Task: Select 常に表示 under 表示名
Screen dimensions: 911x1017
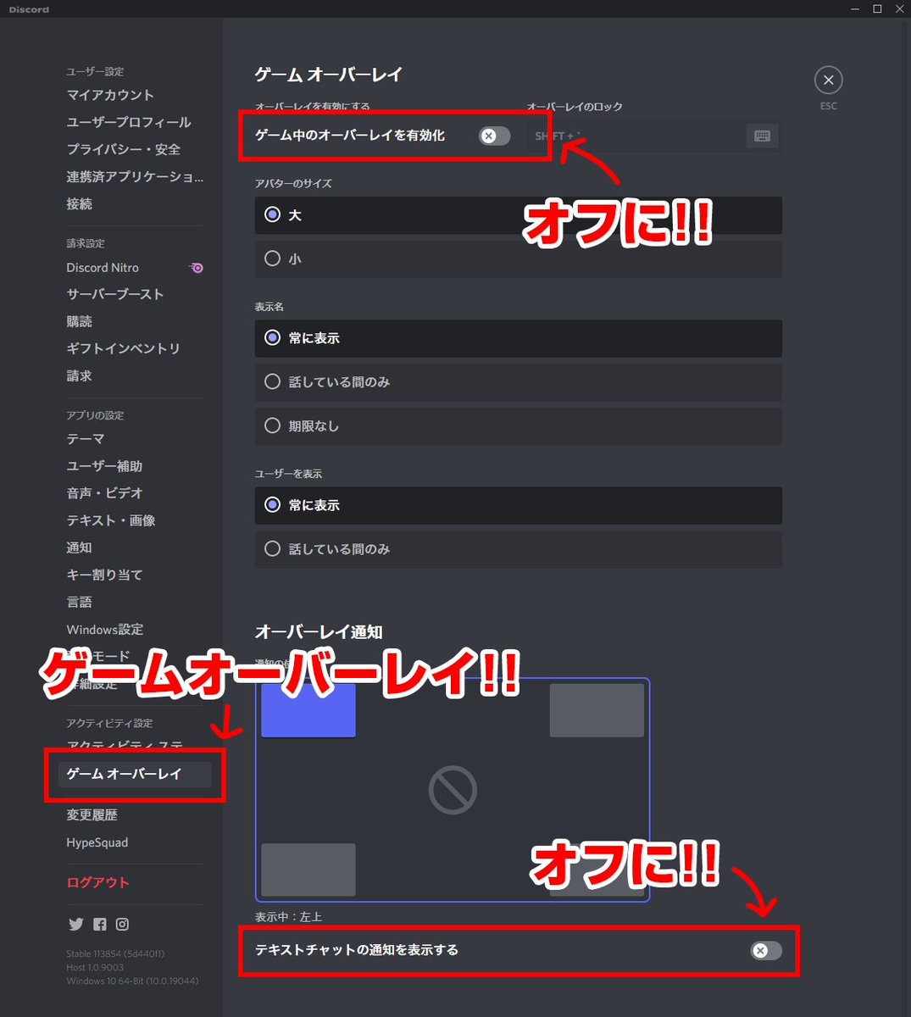Action: pos(518,338)
